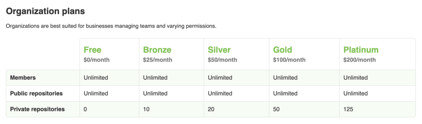Click Bronze's 10 private repositories cell
The height and width of the screenshot is (124, 422).
(146, 109)
